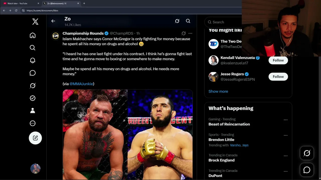Open floating Grok button

point(307,153)
